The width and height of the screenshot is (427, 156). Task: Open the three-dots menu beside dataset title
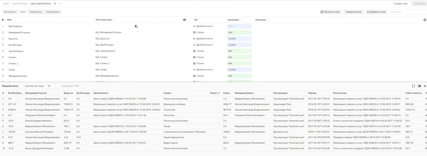pos(60,3)
